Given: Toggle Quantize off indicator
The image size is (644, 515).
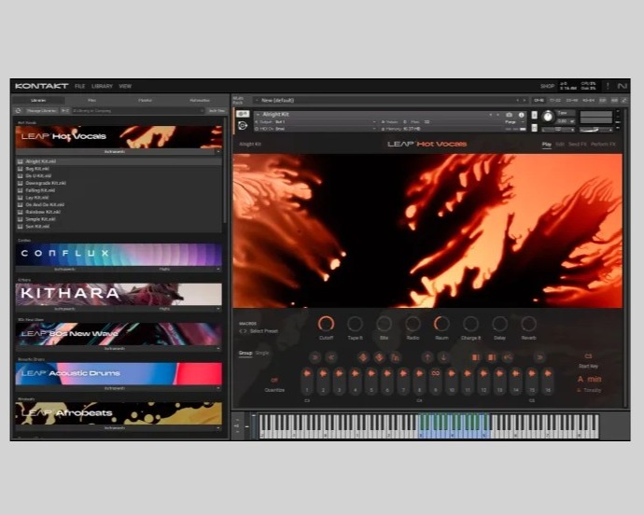Looking at the screenshot, I should [x=274, y=381].
